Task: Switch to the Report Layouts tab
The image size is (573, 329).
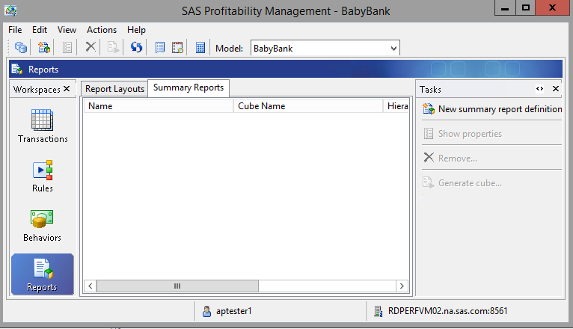Action: 114,89
